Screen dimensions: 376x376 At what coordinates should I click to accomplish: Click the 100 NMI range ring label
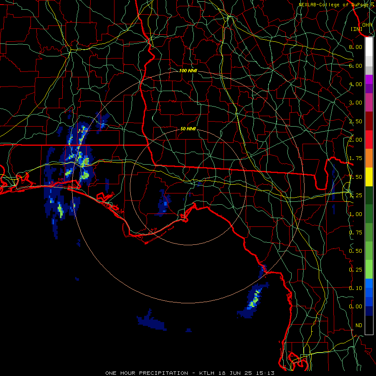[x=188, y=71]
